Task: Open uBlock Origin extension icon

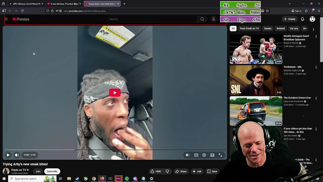Action: pos(313,10)
